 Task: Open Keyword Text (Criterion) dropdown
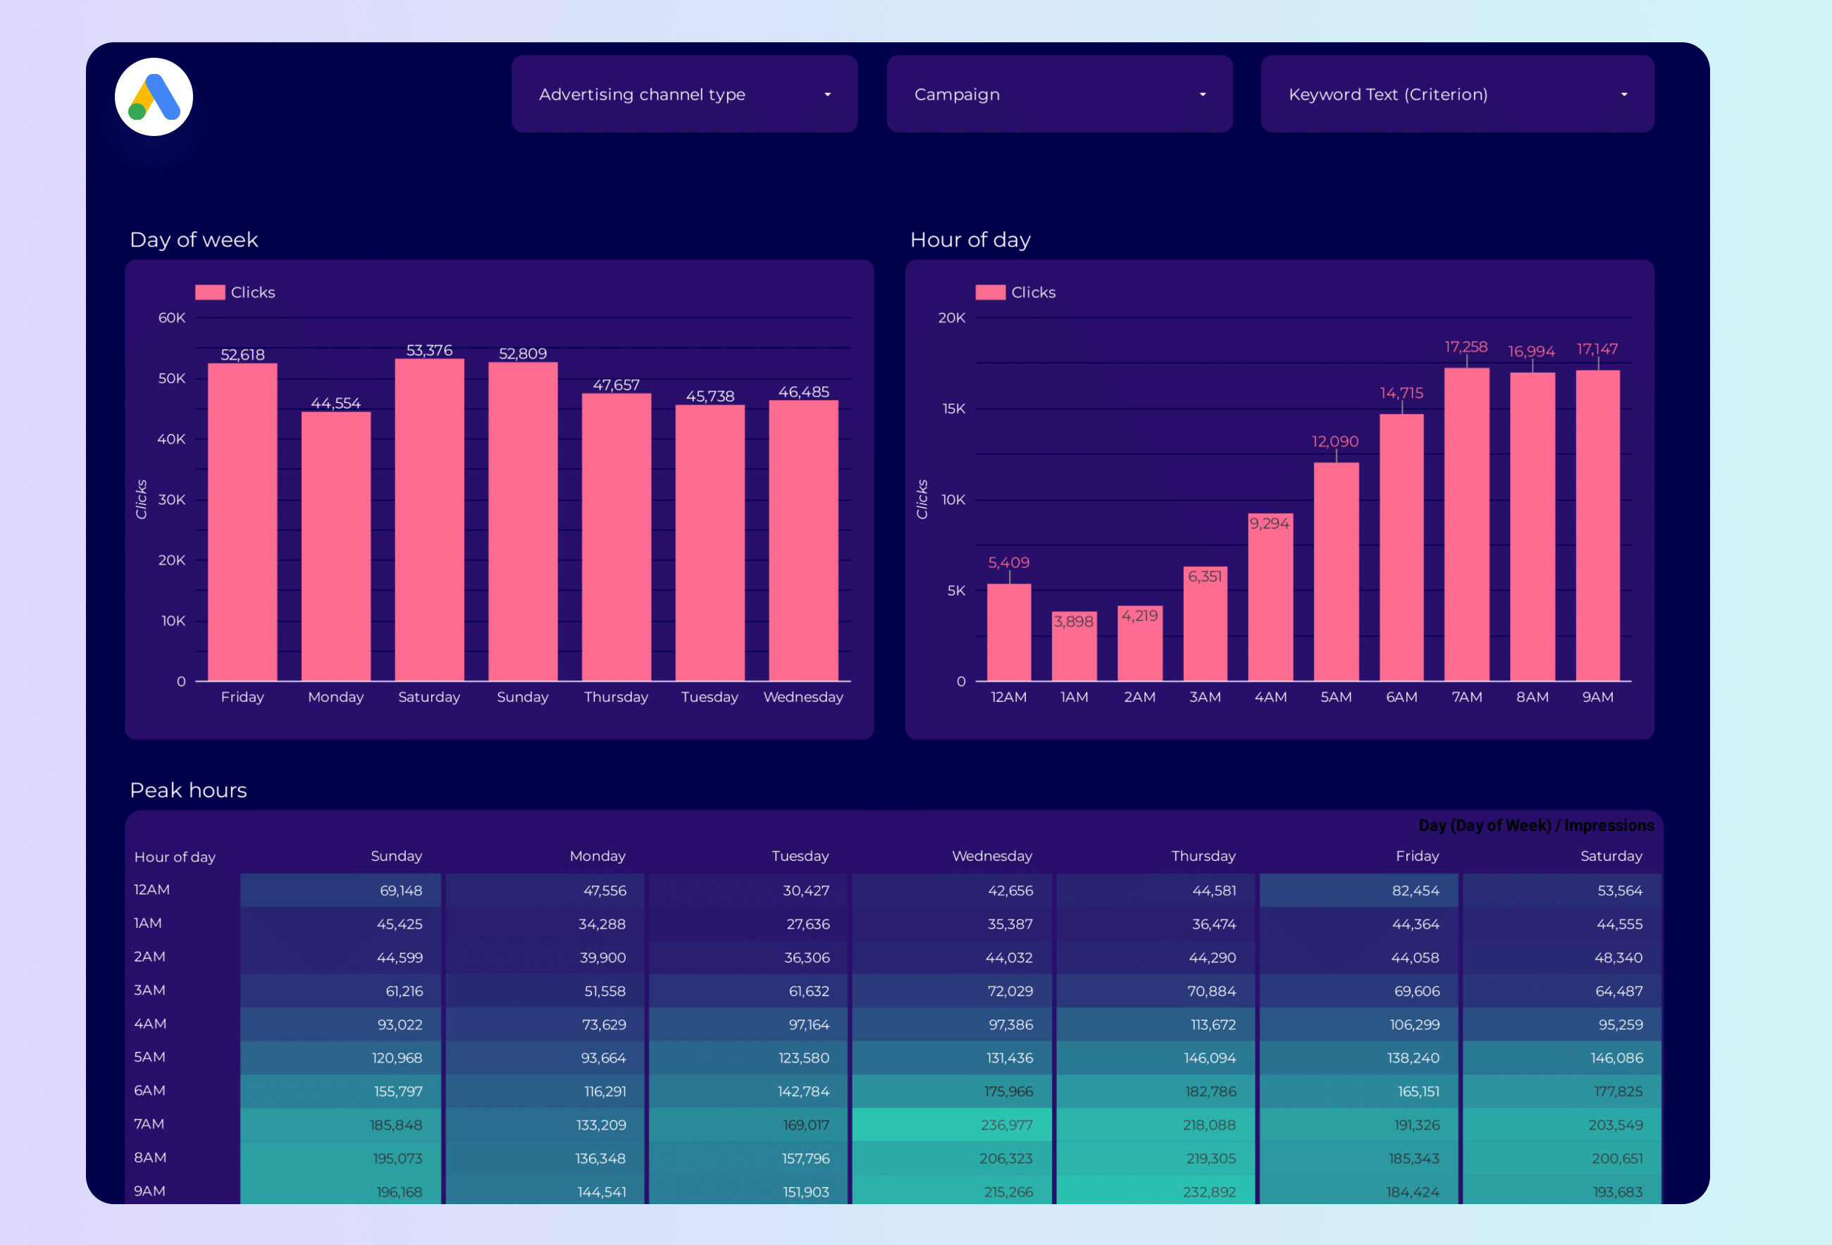(1455, 94)
